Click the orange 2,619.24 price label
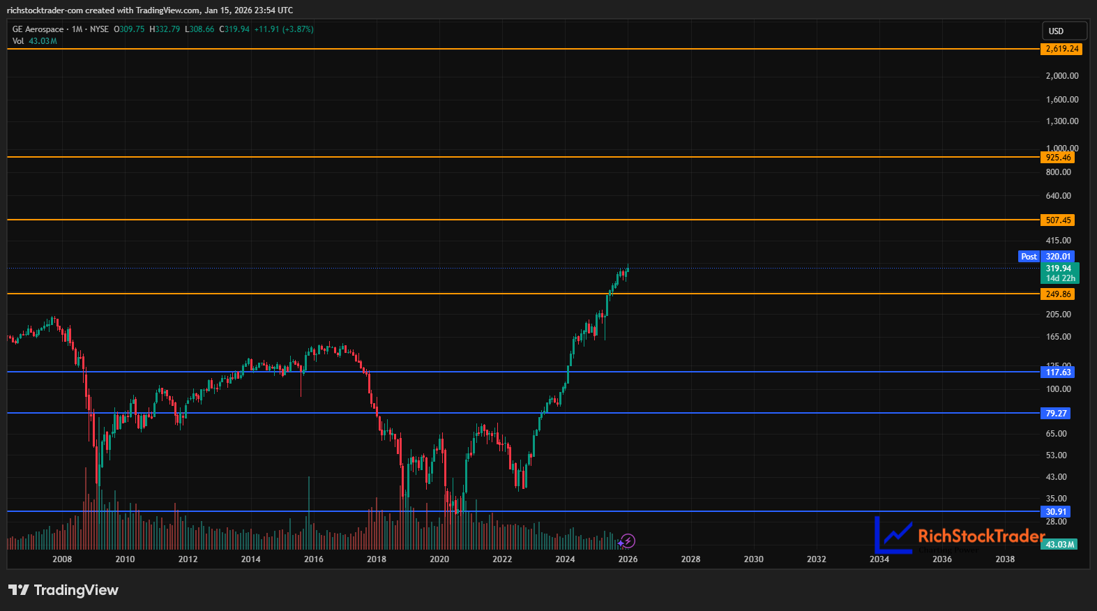Viewport: 1097px width, 611px height. [1061, 49]
